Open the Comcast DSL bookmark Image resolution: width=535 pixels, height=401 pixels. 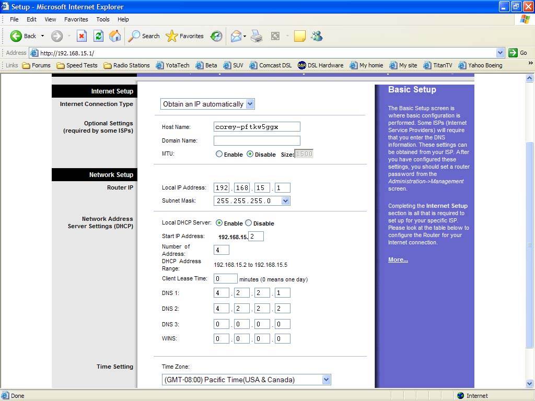tap(271, 65)
